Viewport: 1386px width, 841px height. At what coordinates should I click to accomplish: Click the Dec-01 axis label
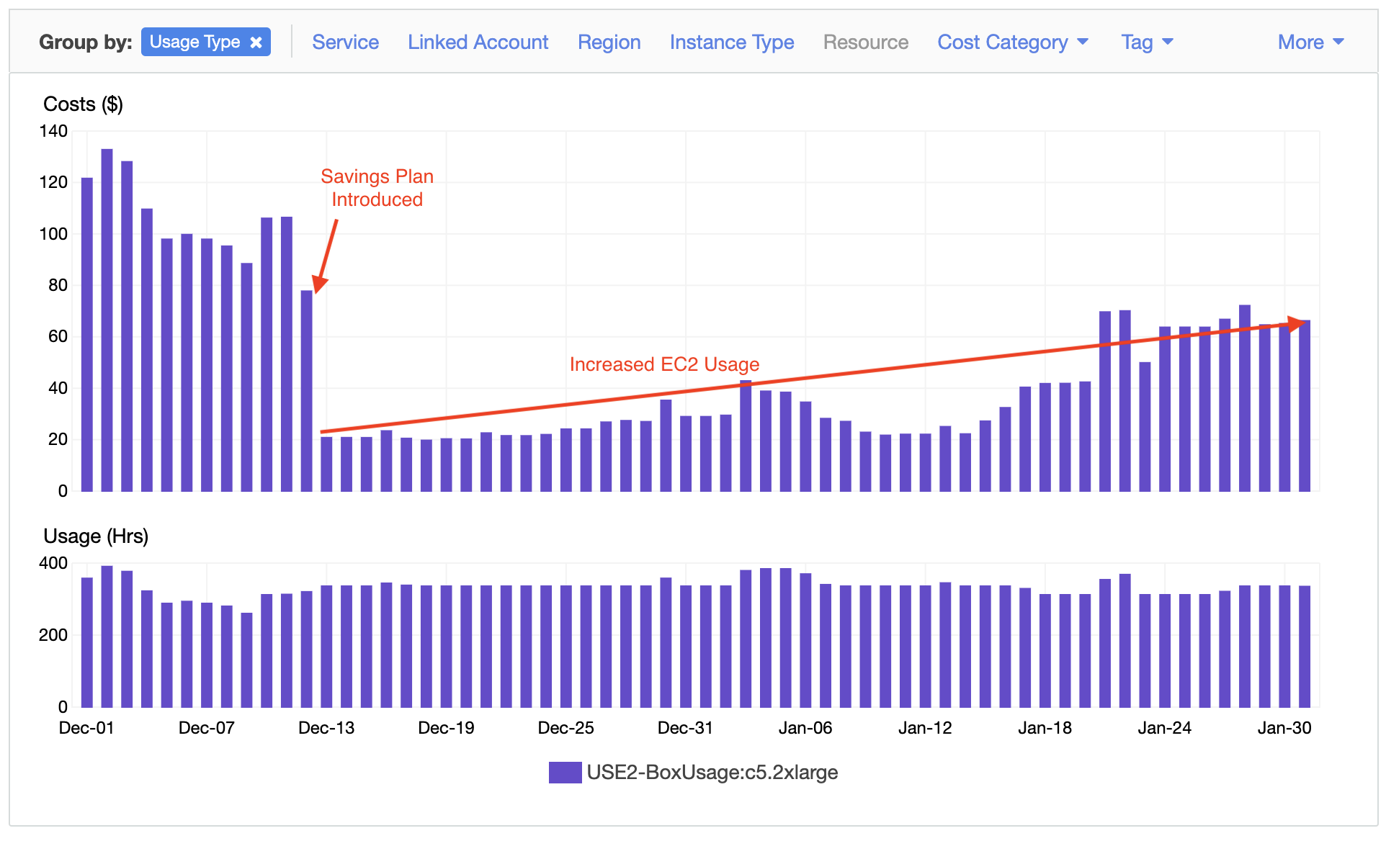pos(86,728)
